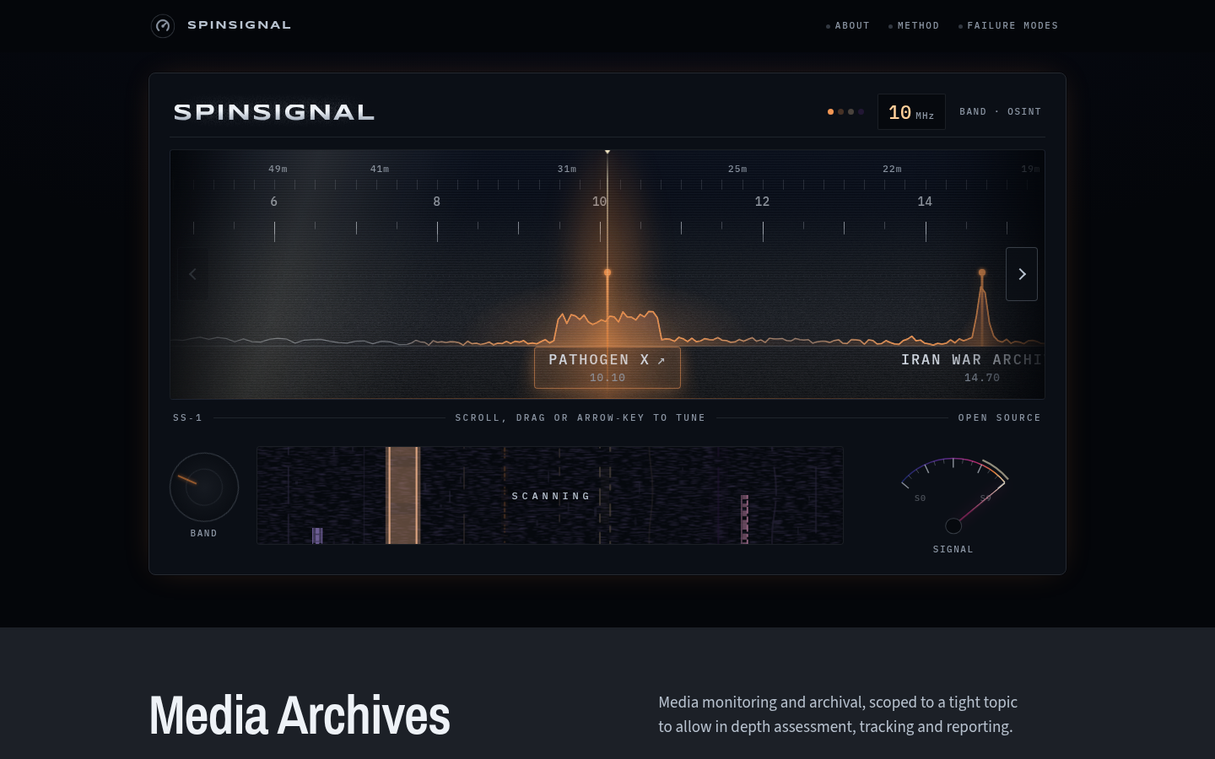Select the Iran War Archive station label
This screenshot has width=1215, height=759.
click(972, 368)
